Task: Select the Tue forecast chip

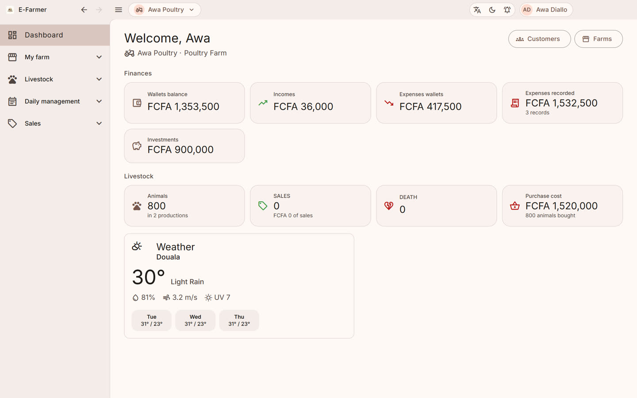Action: pos(151,320)
